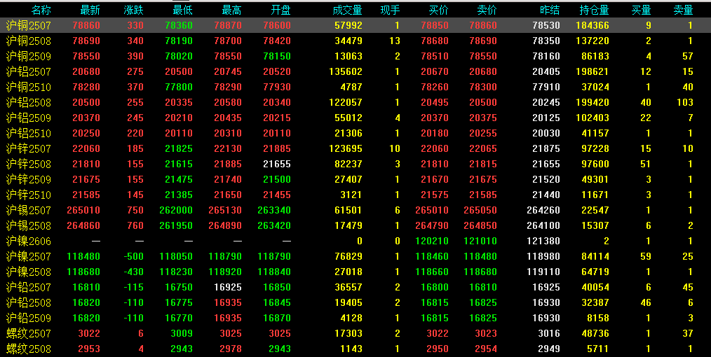Select the 沪镍2507 contract name

29,257
